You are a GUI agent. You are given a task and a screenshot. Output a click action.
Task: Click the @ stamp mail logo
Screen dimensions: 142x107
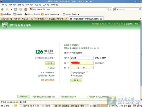pyautogui.click(x=5, y=25)
